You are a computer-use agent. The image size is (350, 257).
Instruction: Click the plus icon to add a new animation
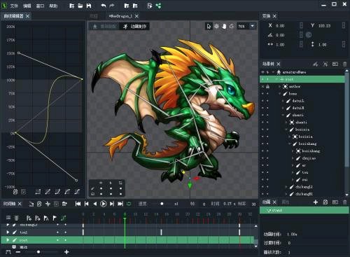316,202
